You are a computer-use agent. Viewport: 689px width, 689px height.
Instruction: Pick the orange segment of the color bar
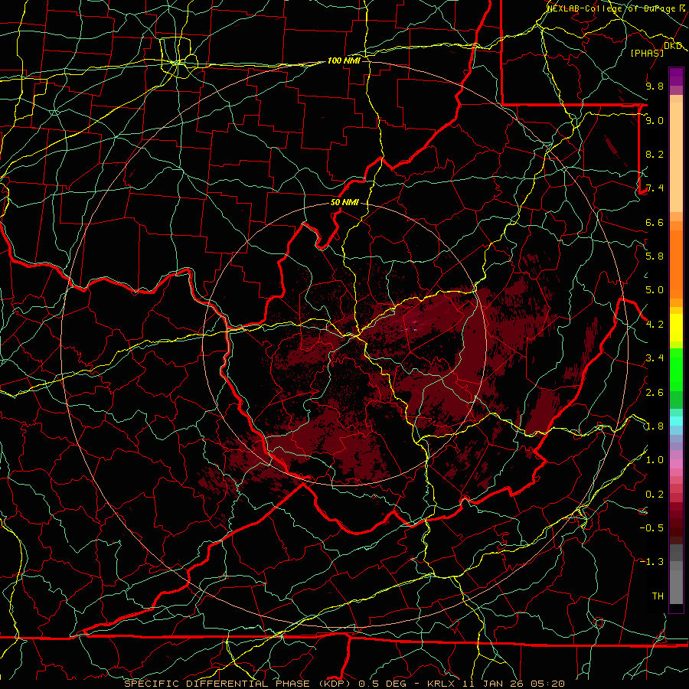coord(676,263)
